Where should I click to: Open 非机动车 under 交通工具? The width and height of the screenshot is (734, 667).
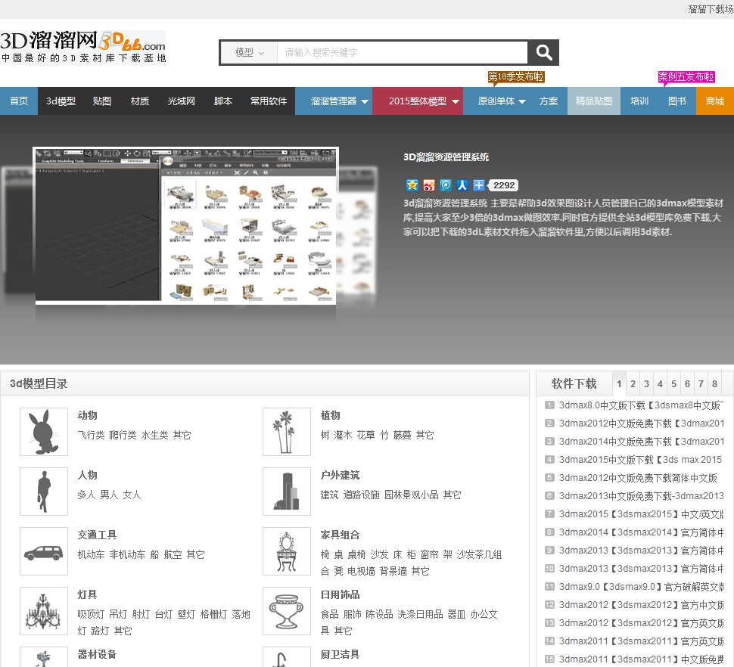(127, 555)
